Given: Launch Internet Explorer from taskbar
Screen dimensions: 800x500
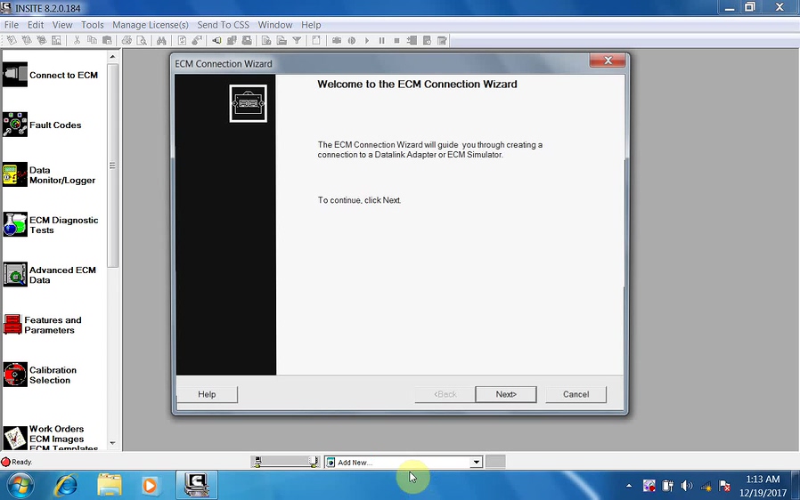Looking at the screenshot, I should 66,485.
